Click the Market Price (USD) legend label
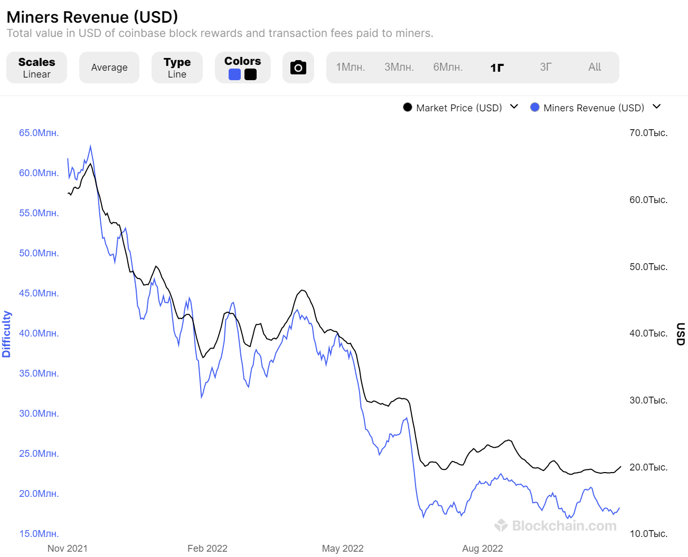The height and width of the screenshot is (557, 688). point(459,108)
